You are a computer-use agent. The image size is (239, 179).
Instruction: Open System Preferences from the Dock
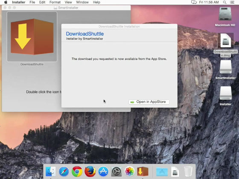117,171
